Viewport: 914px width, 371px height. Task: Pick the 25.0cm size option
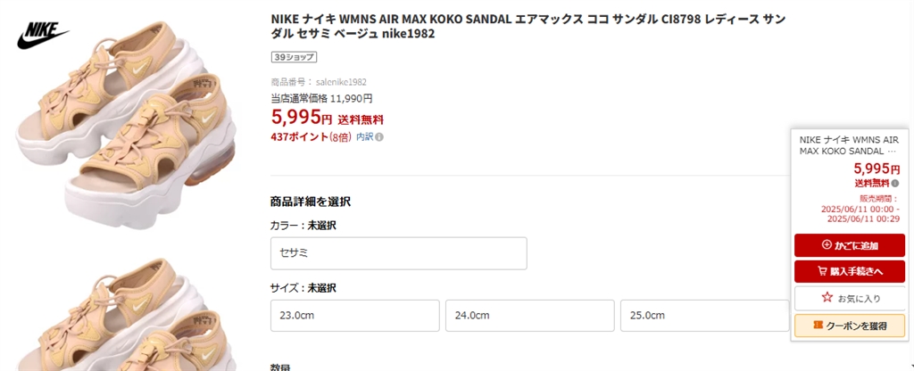(x=704, y=316)
